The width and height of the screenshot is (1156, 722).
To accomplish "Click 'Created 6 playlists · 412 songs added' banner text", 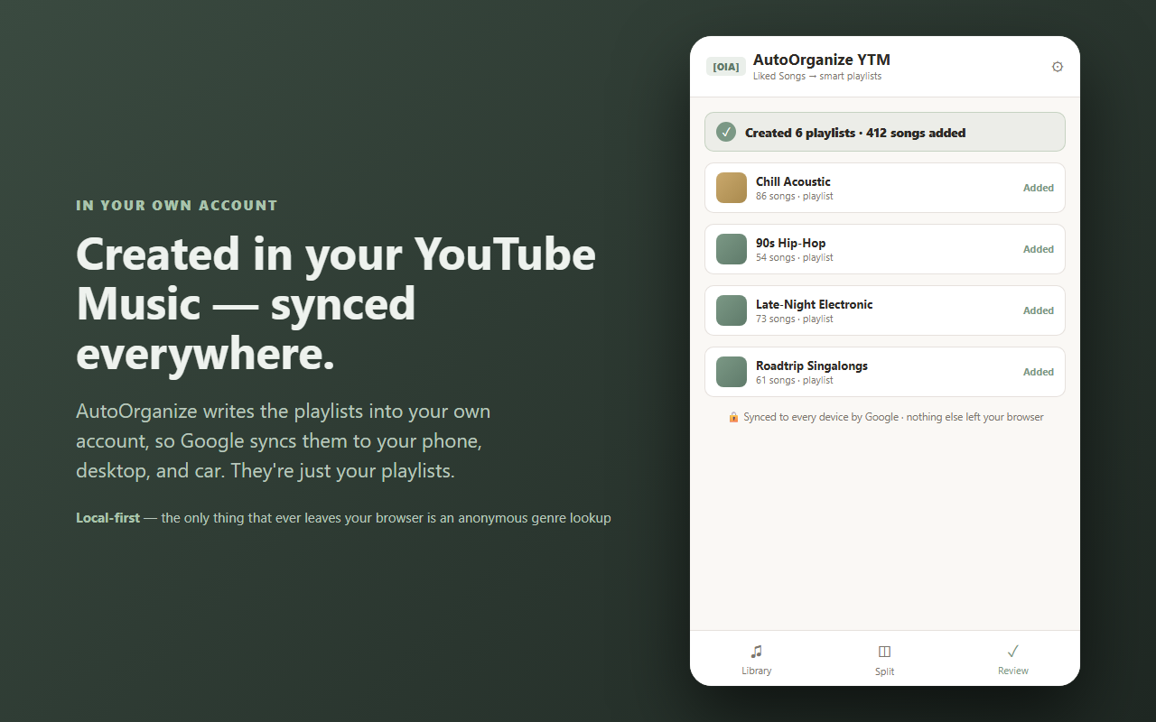I will [855, 133].
